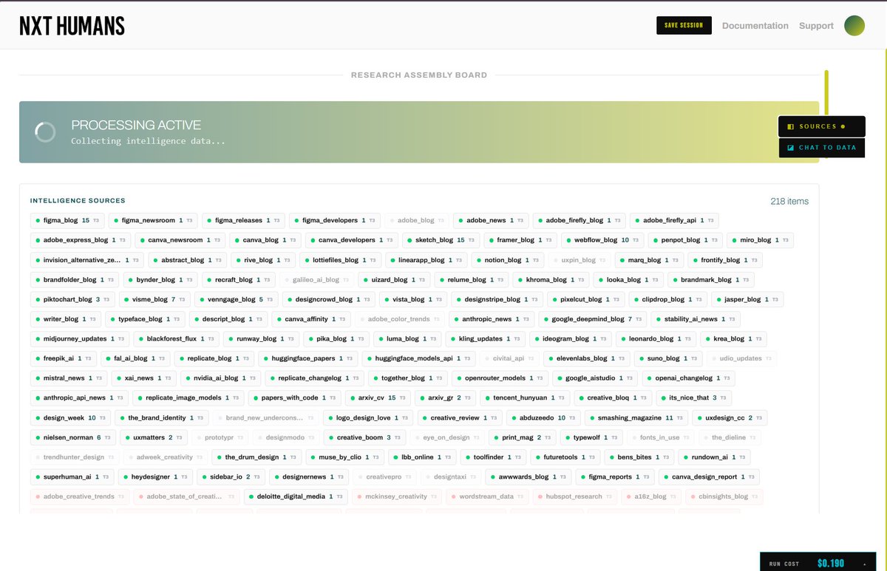
Task: Open the user avatar menu
Action: 854,26
